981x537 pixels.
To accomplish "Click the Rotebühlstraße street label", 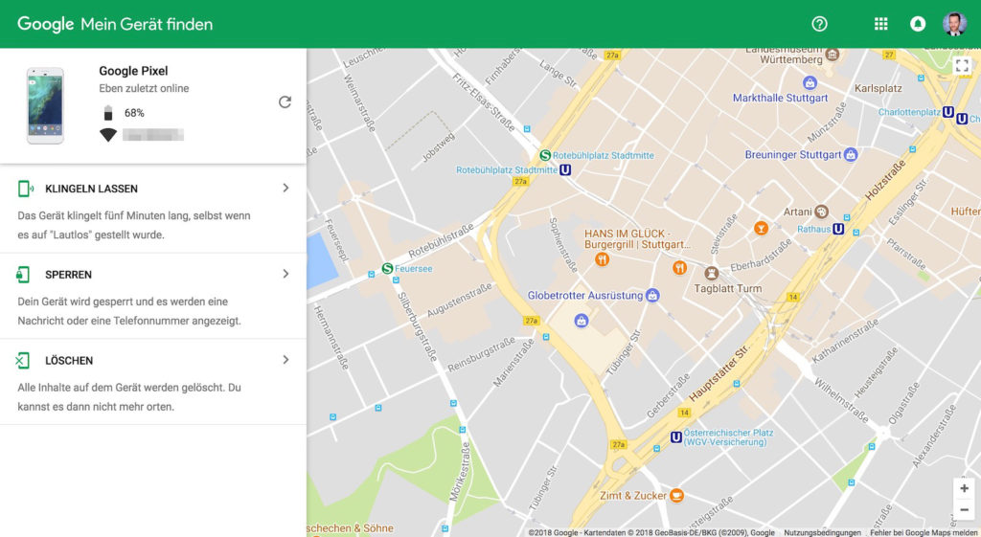I will point(441,241).
